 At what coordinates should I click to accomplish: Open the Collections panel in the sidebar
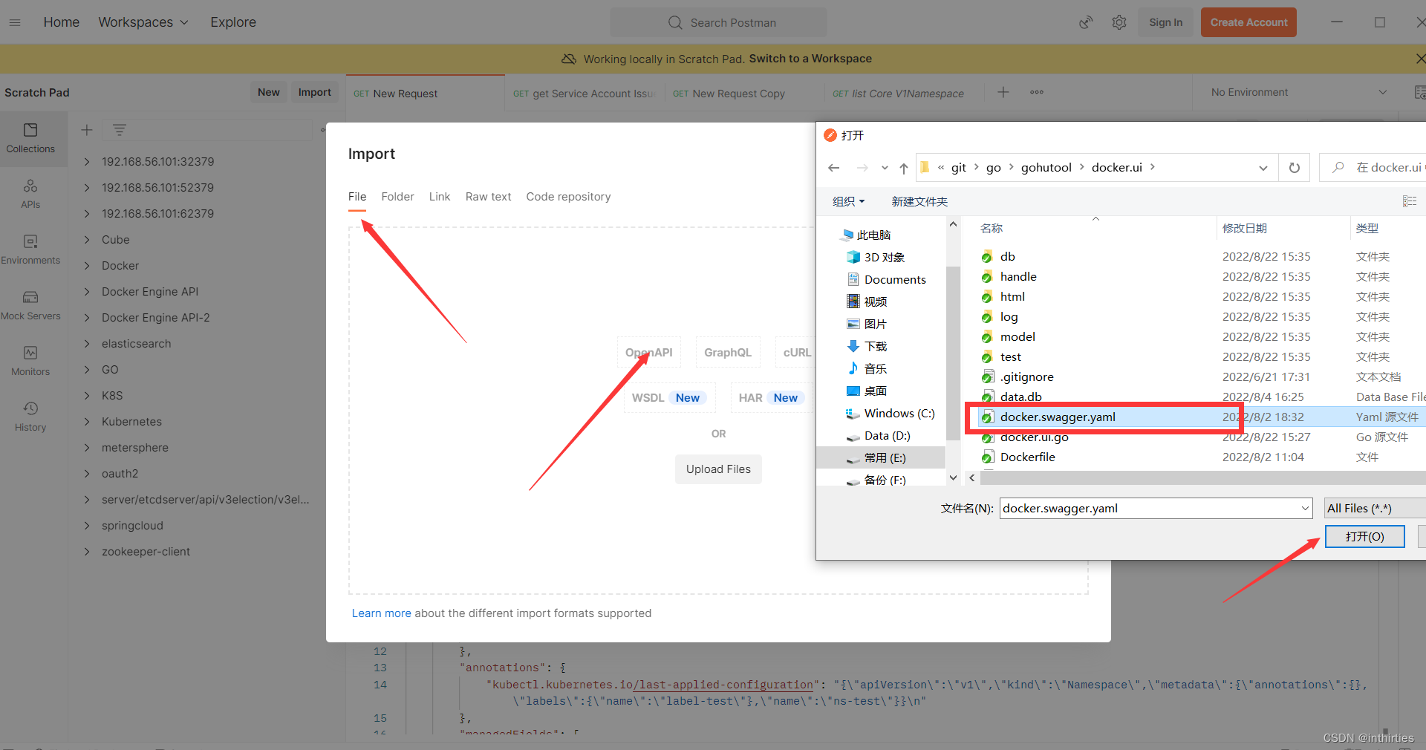point(30,137)
